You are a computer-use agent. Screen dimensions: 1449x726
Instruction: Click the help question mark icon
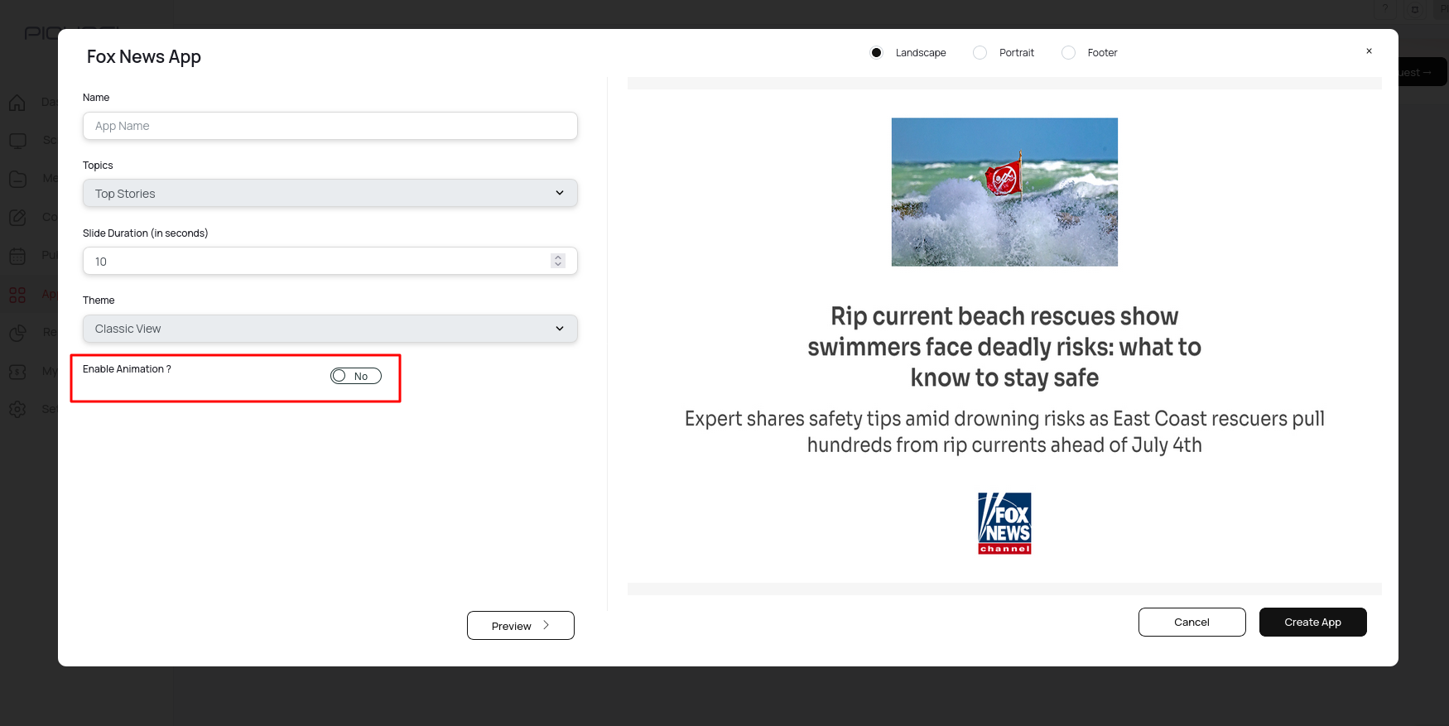[1384, 9]
